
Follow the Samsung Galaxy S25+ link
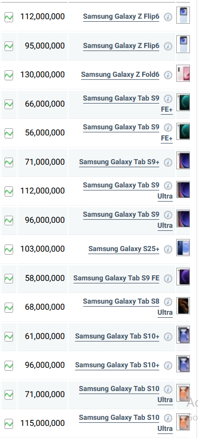123,249
